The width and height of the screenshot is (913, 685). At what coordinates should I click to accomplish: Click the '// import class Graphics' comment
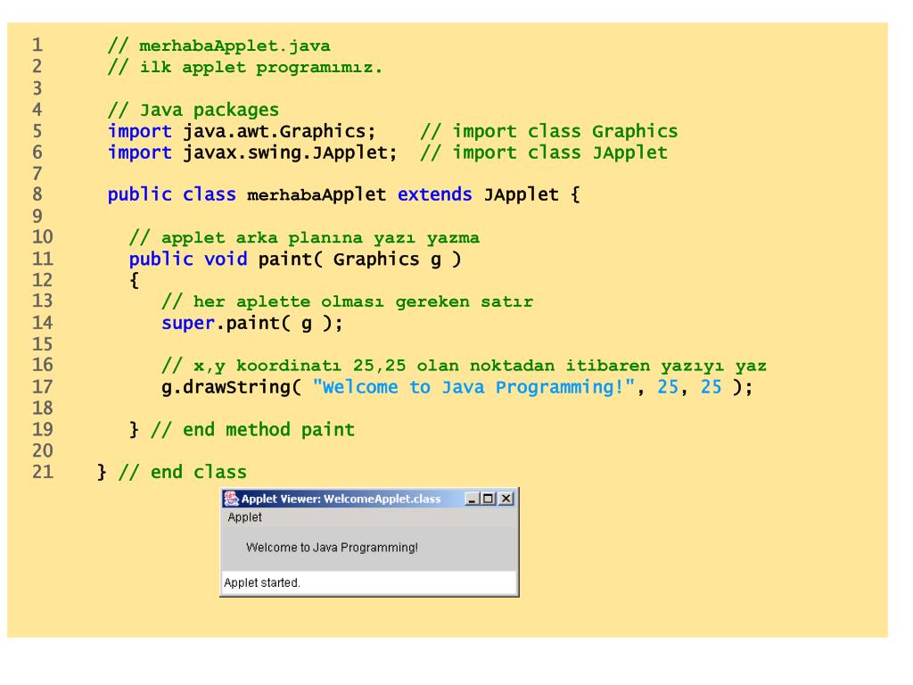549,131
